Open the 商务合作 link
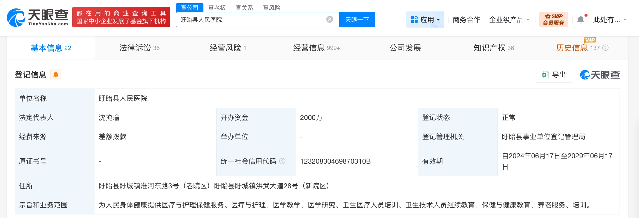This screenshot has width=639, height=218. (x=466, y=20)
